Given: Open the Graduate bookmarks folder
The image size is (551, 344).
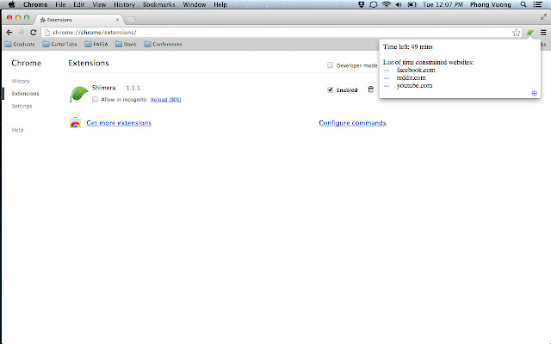Looking at the screenshot, I should [x=20, y=44].
